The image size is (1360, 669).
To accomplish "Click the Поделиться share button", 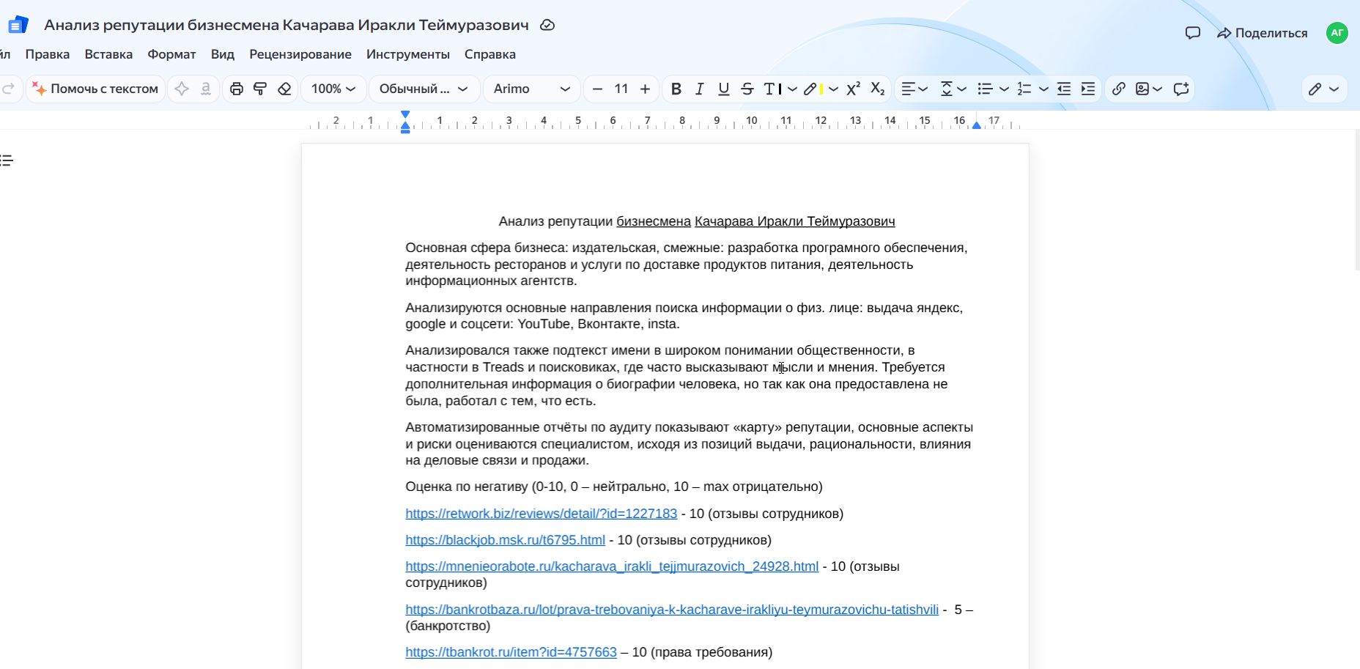I will pos(1262,33).
